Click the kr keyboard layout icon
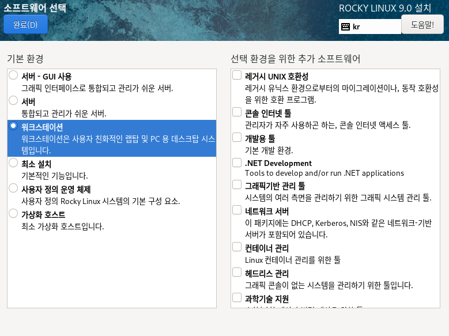This screenshot has width=449, height=336. (346, 27)
